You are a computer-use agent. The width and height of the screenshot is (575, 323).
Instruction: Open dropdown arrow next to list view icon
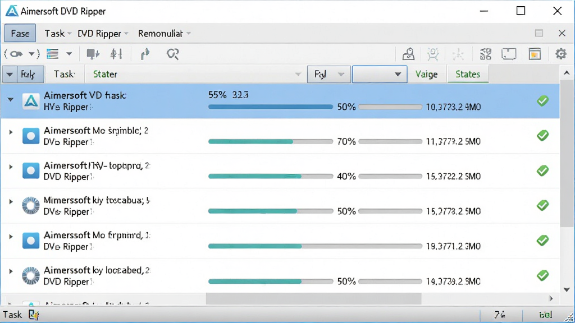69,54
